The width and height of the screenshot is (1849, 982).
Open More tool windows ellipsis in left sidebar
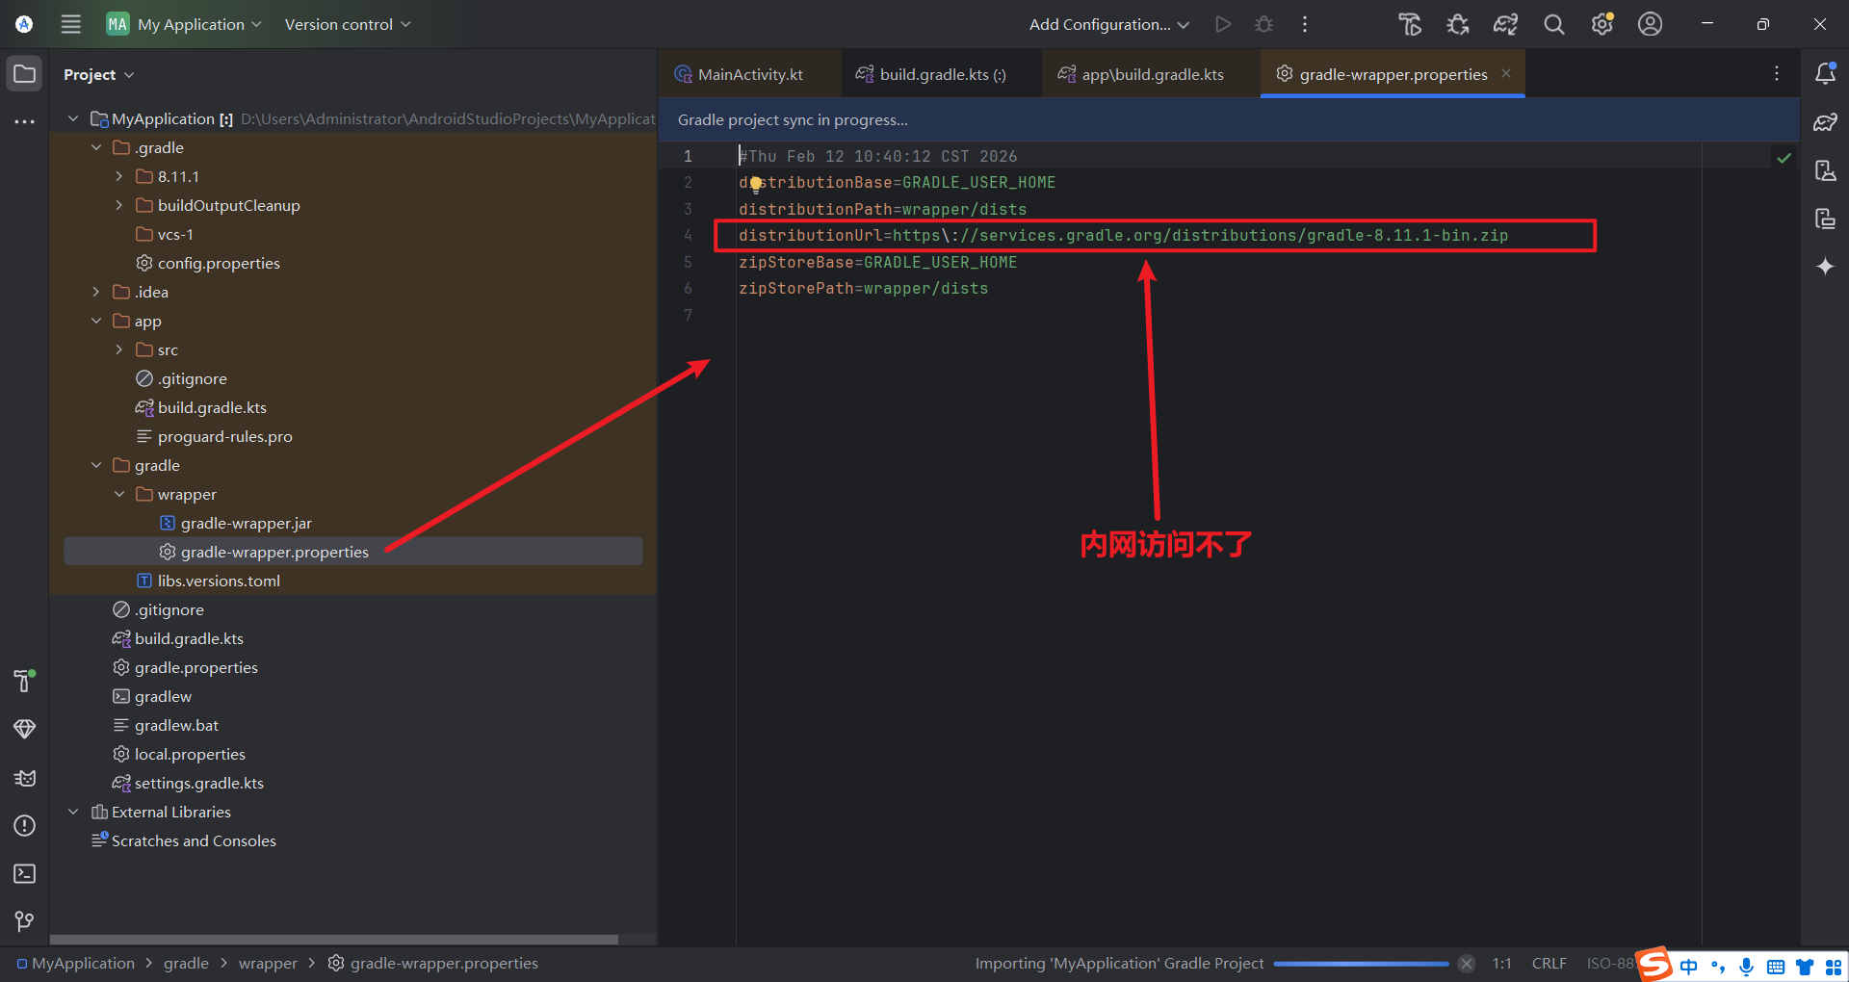[25, 122]
